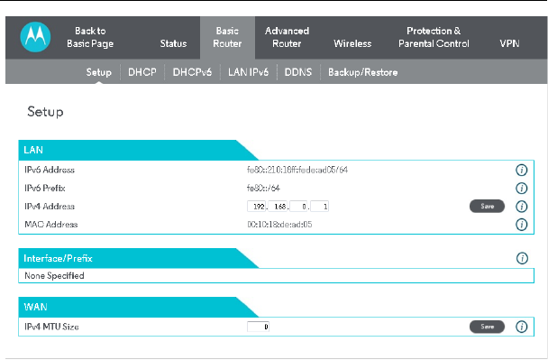This screenshot has height=360, width=548.
Task: Switch to the Backup/Restore sub-tab
Action: click(362, 72)
